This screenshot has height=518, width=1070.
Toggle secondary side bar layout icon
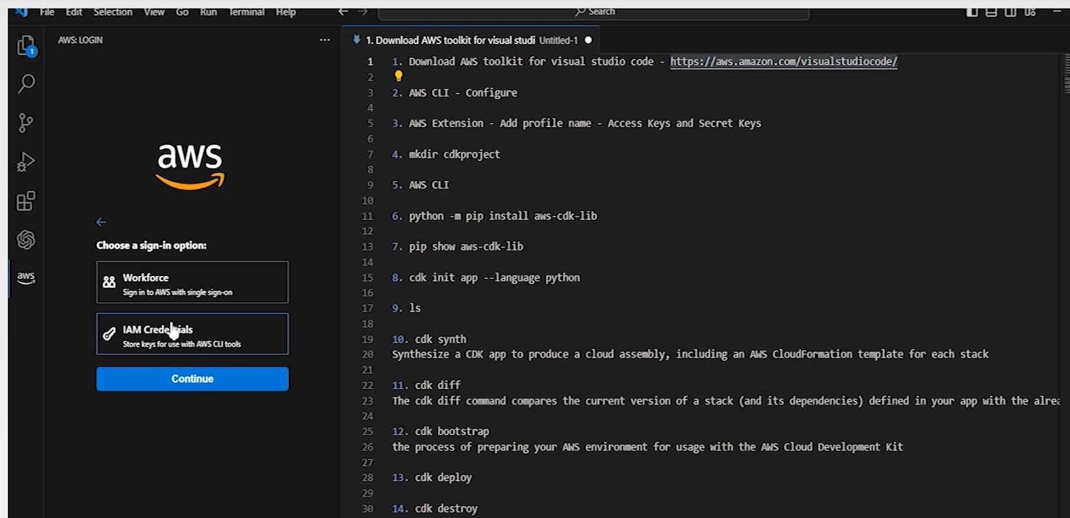(1010, 11)
